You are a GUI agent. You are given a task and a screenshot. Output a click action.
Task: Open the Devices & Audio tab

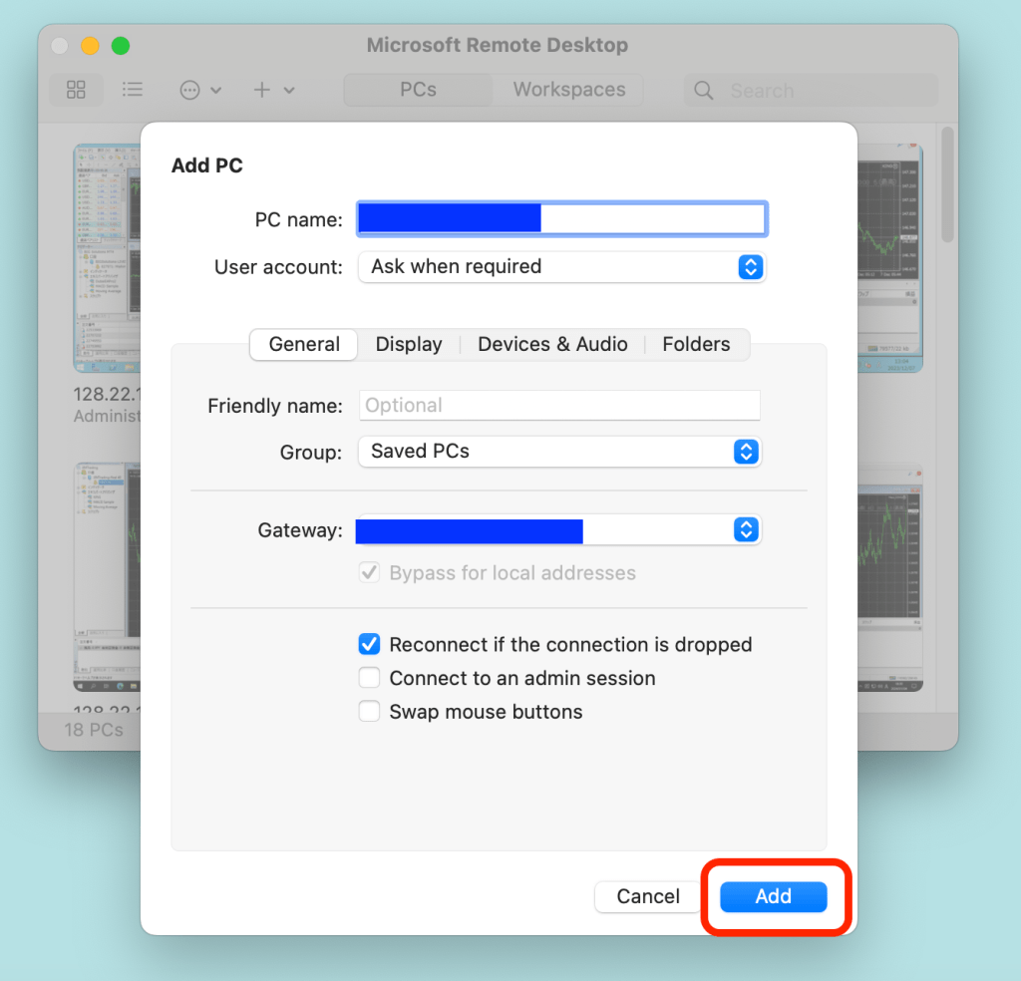552,344
